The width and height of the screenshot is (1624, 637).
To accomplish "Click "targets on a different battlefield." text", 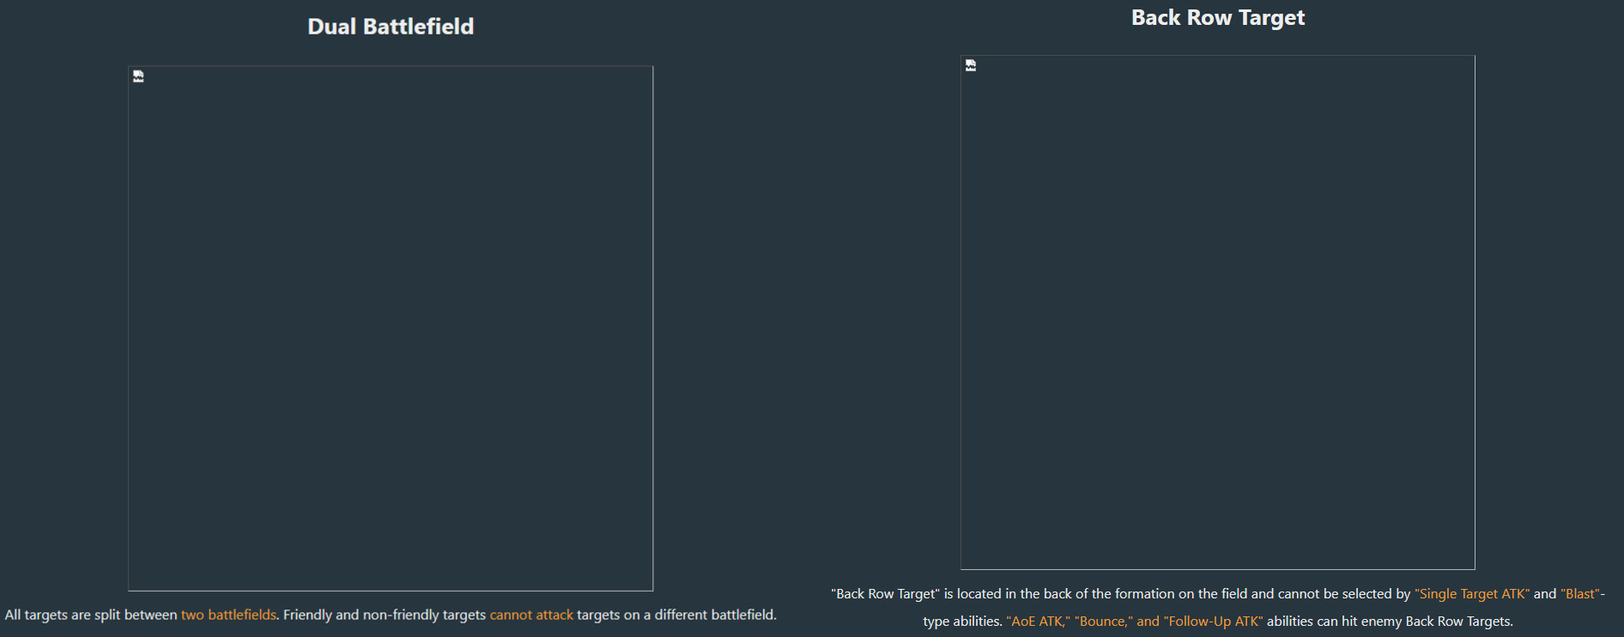I will 676,615.
